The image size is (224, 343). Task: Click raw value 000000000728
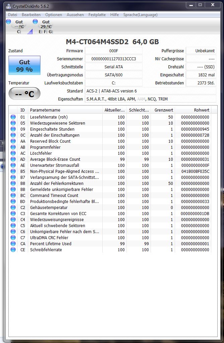195,135
